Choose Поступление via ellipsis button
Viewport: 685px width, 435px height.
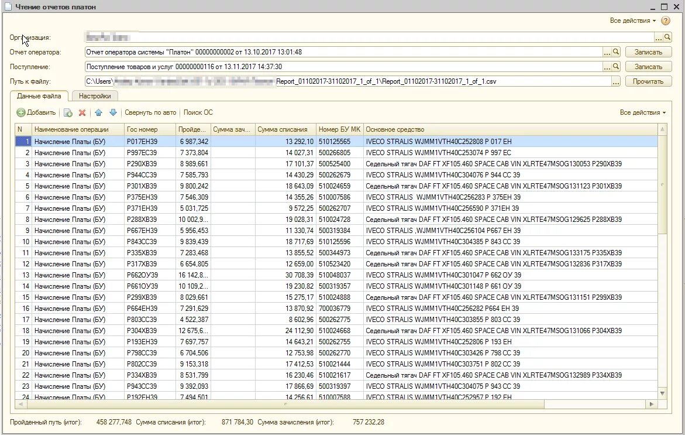(607, 67)
